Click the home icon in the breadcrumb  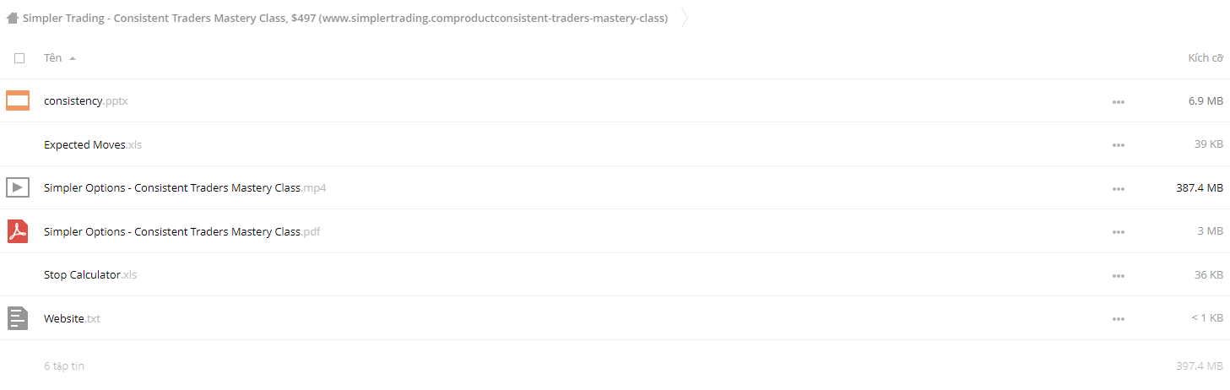[12, 18]
